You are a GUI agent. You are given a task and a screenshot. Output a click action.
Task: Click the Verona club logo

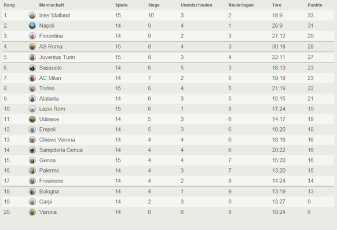pos(32,212)
